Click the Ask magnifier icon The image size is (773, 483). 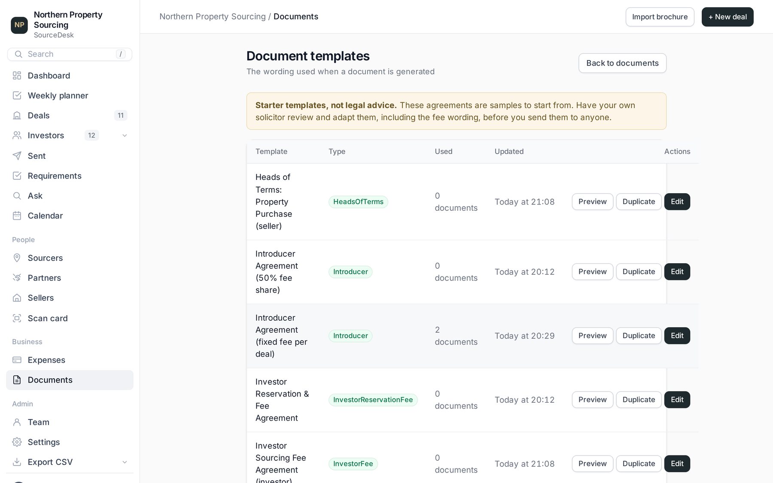pos(17,196)
